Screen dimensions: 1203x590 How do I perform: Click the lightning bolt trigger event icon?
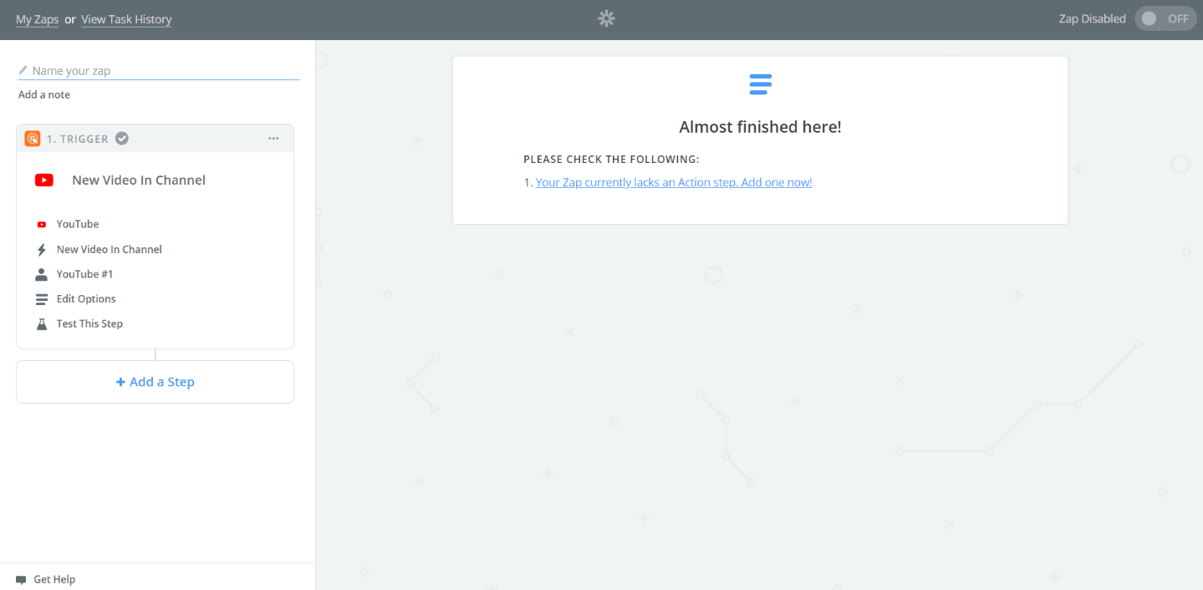coord(42,248)
